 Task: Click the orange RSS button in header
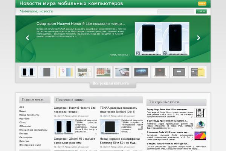[202, 3]
